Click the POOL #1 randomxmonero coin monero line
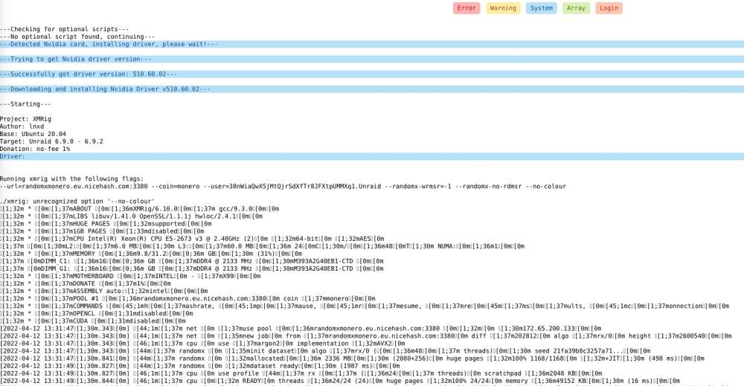The width and height of the screenshot is (744, 386). coord(188,299)
